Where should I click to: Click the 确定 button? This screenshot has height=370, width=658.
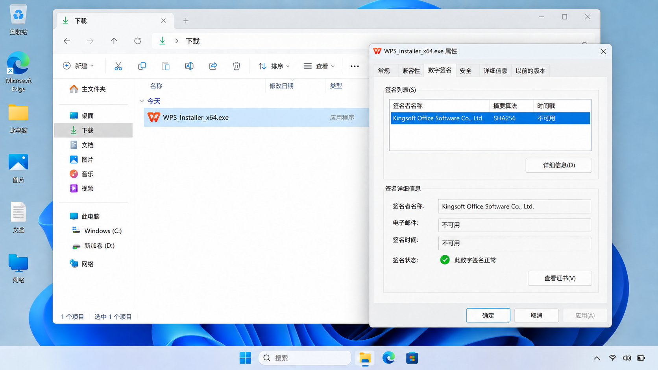click(x=488, y=315)
